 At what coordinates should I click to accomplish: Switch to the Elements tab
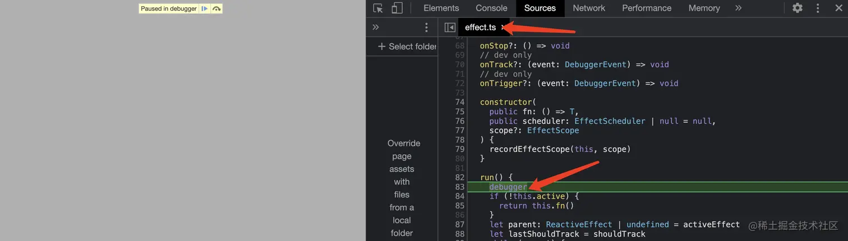441,8
